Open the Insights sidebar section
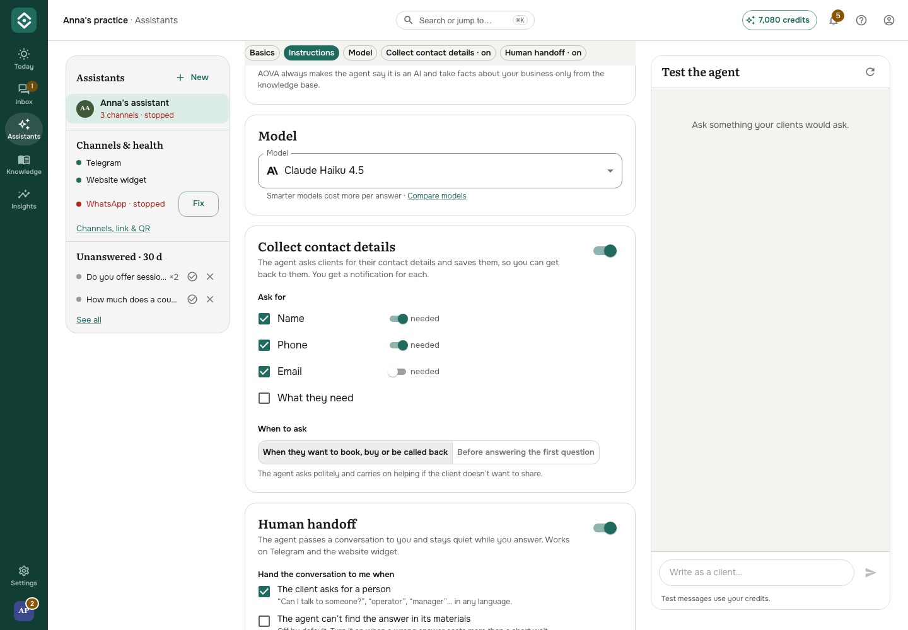 tap(24, 199)
